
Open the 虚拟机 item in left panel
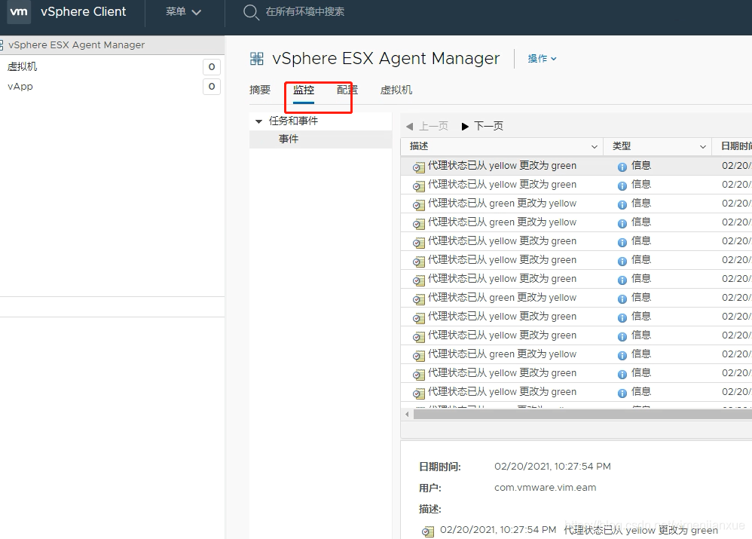[x=22, y=66]
